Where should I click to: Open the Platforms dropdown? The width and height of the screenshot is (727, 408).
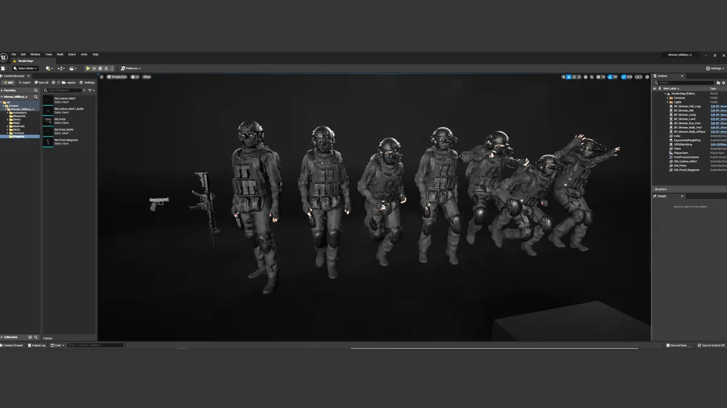pyautogui.click(x=131, y=68)
